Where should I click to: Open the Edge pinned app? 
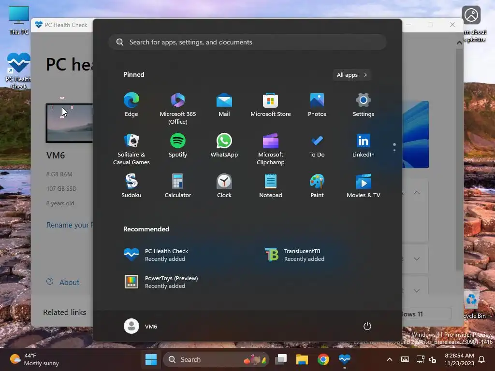tap(131, 105)
